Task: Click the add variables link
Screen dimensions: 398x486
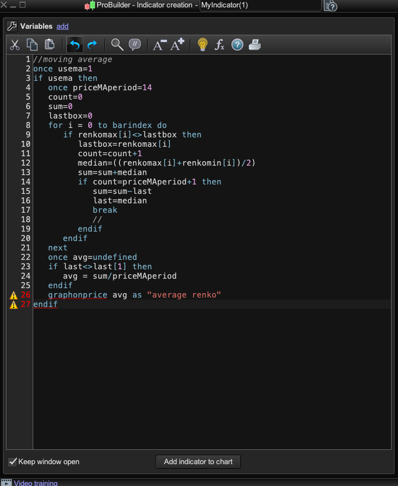Action: [62, 26]
